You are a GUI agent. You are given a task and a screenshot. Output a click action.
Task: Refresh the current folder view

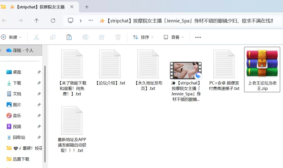click(x=53, y=21)
